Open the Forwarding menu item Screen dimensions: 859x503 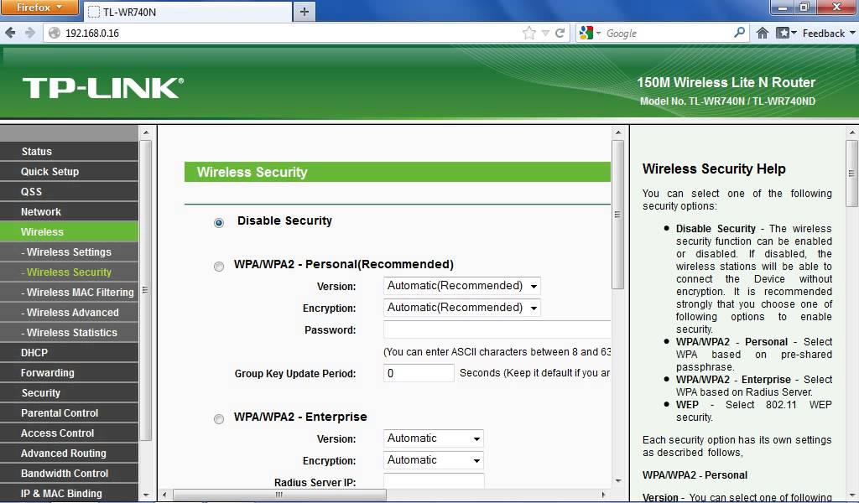(x=69, y=373)
